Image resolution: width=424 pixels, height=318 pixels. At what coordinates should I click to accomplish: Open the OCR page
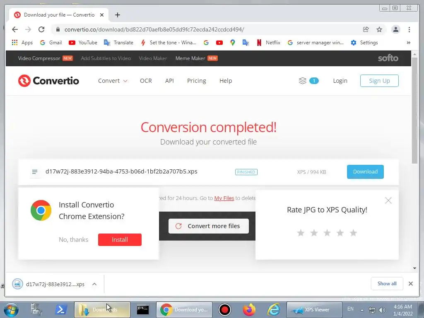146,81
